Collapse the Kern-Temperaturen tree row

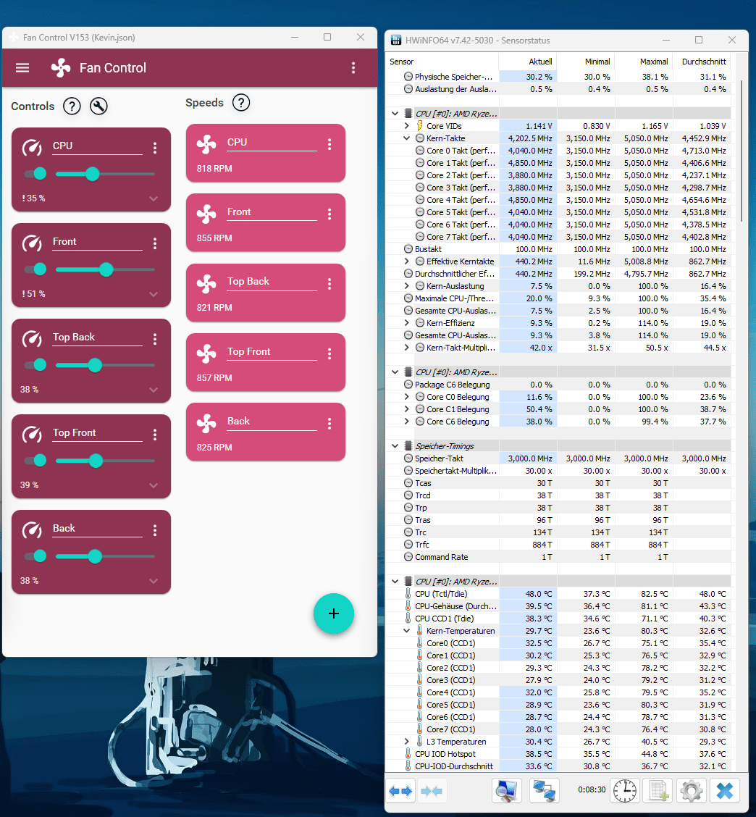coord(406,630)
